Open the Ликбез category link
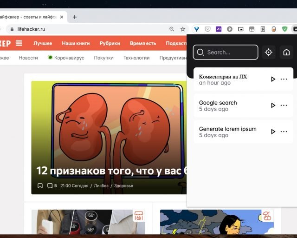Screen dimensions: 297x238 click(101, 185)
